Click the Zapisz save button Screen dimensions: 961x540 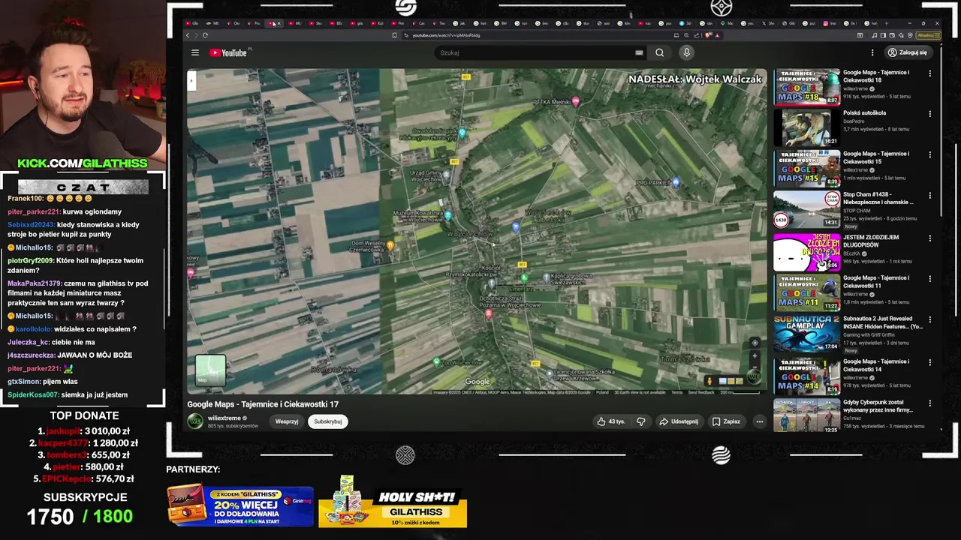tap(726, 421)
